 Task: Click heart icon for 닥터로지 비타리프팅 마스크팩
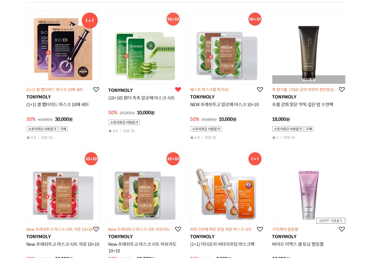click(x=260, y=229)
